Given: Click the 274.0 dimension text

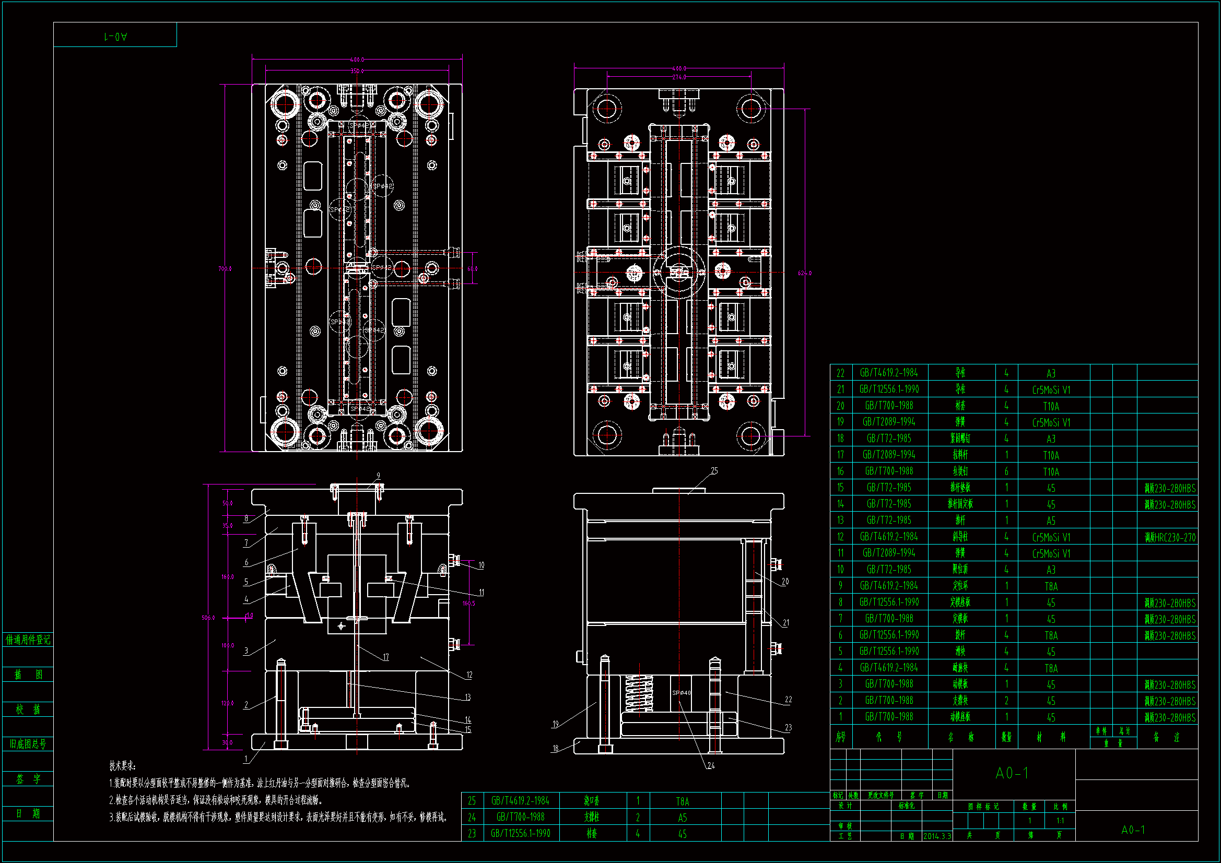Looking at the screenshot, I should (678, 77).
